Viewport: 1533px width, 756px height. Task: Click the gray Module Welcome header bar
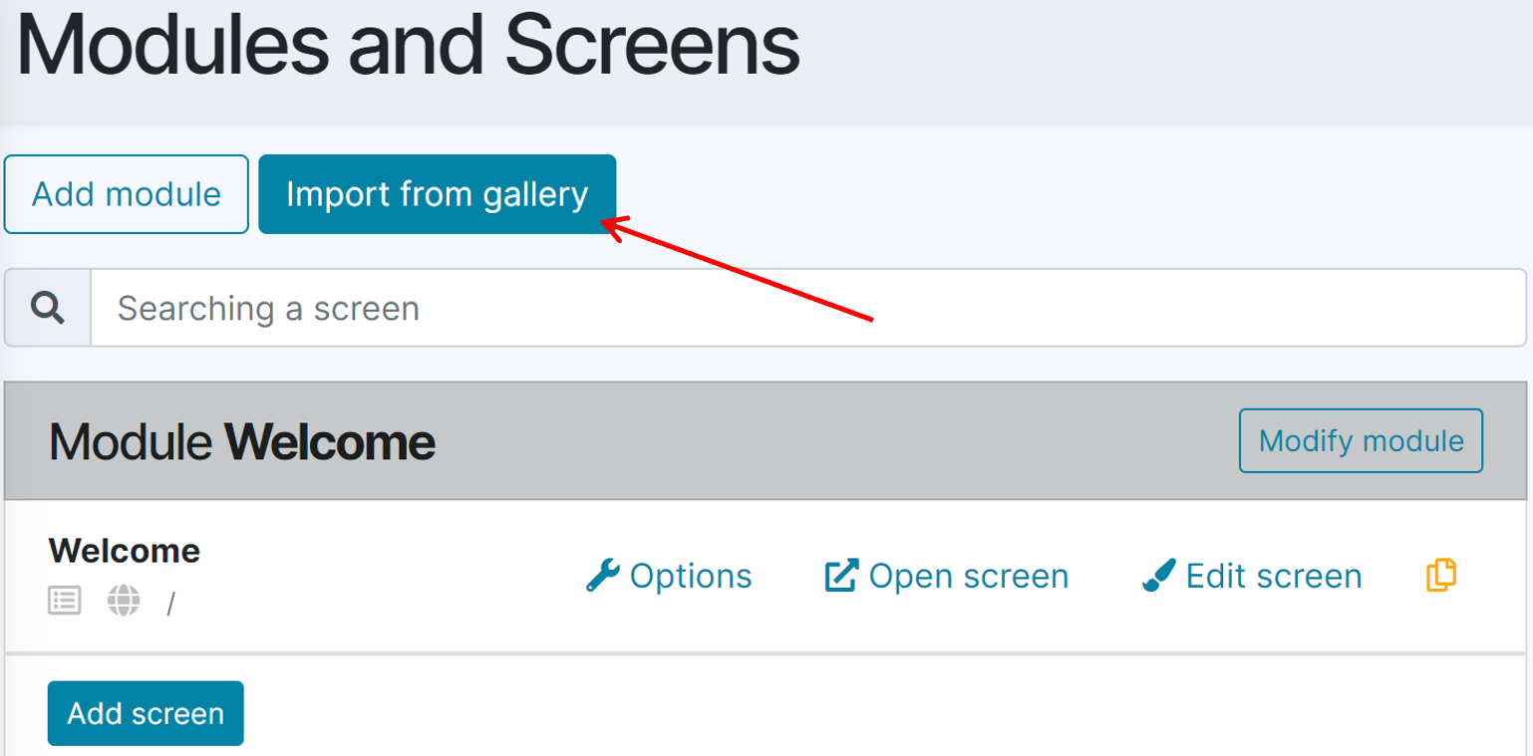pos(797,441)
